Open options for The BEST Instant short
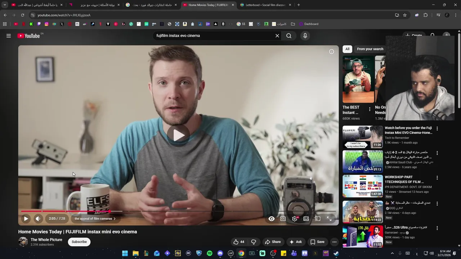Image resolution: width=461 pixels, height=259 pixels. point(370,109)
